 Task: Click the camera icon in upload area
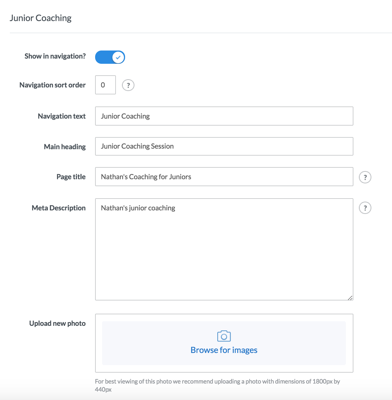(224, 336)
